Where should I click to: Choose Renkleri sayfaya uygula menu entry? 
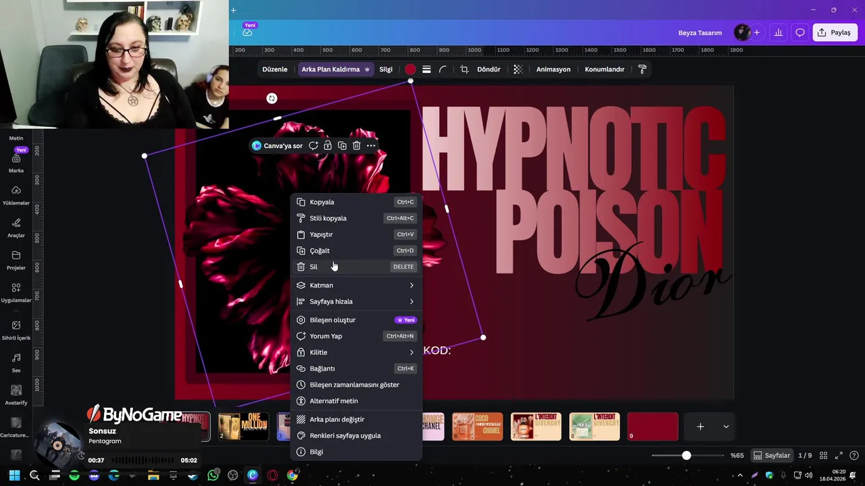(356, 435)
